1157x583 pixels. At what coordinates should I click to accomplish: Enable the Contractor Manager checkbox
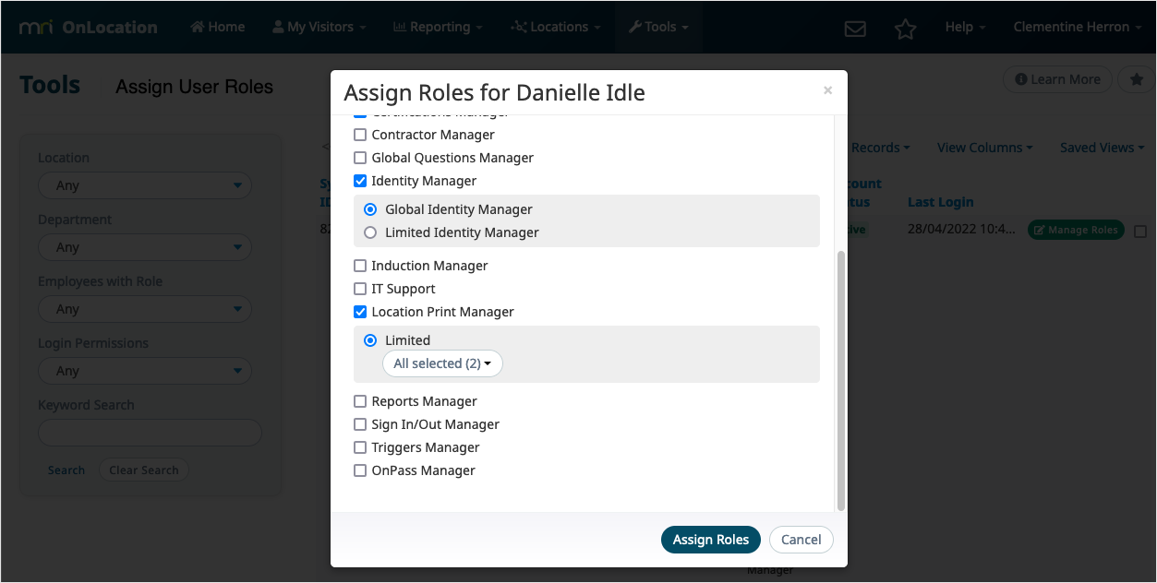coord(360,135)
